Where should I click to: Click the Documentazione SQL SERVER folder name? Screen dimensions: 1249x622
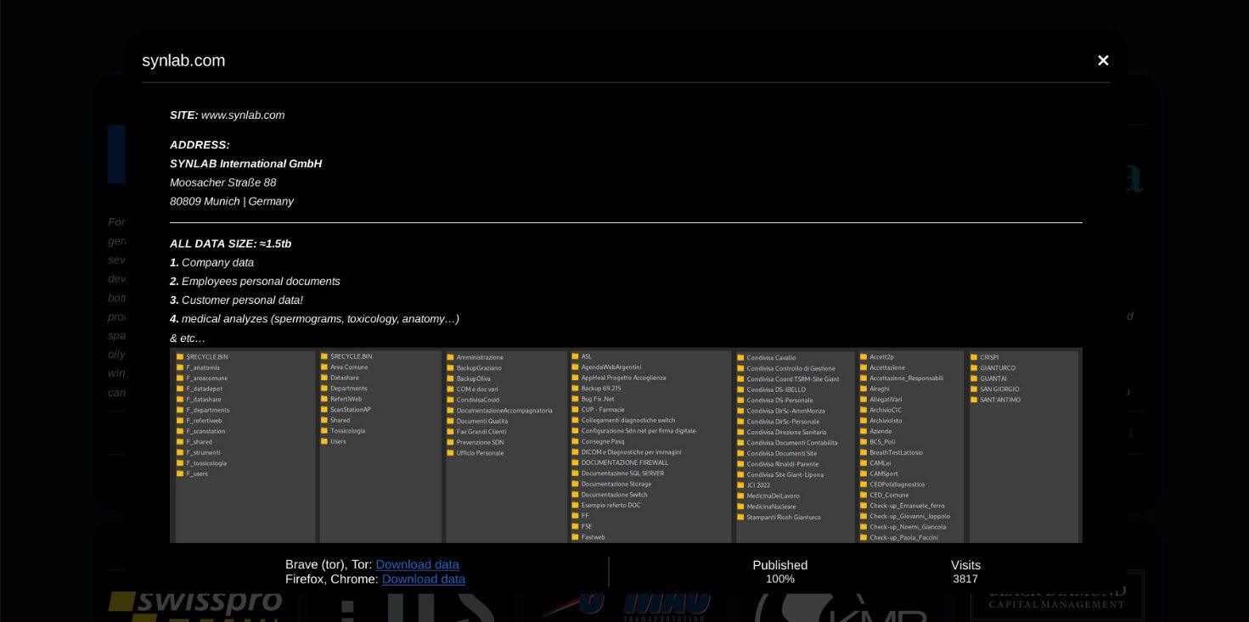pyautogui.click(x=622, y=474)
